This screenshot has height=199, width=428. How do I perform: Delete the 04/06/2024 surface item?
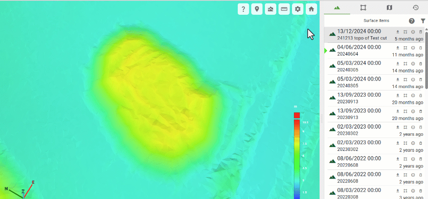421,48
